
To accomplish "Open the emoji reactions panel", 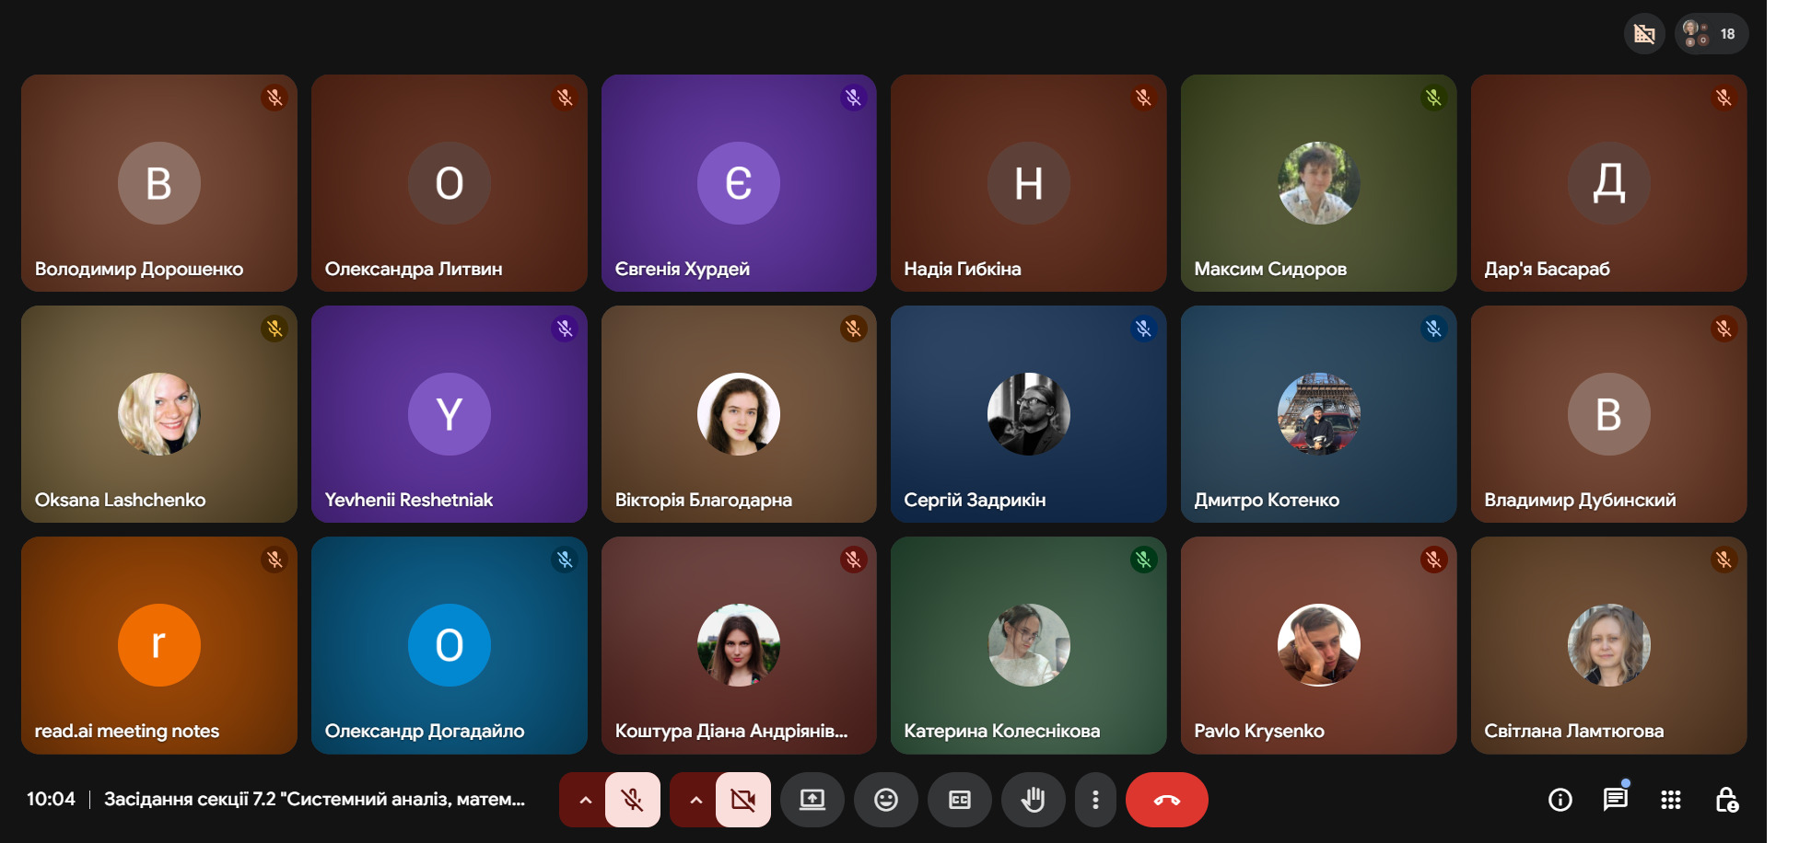I will coord(886,800).
